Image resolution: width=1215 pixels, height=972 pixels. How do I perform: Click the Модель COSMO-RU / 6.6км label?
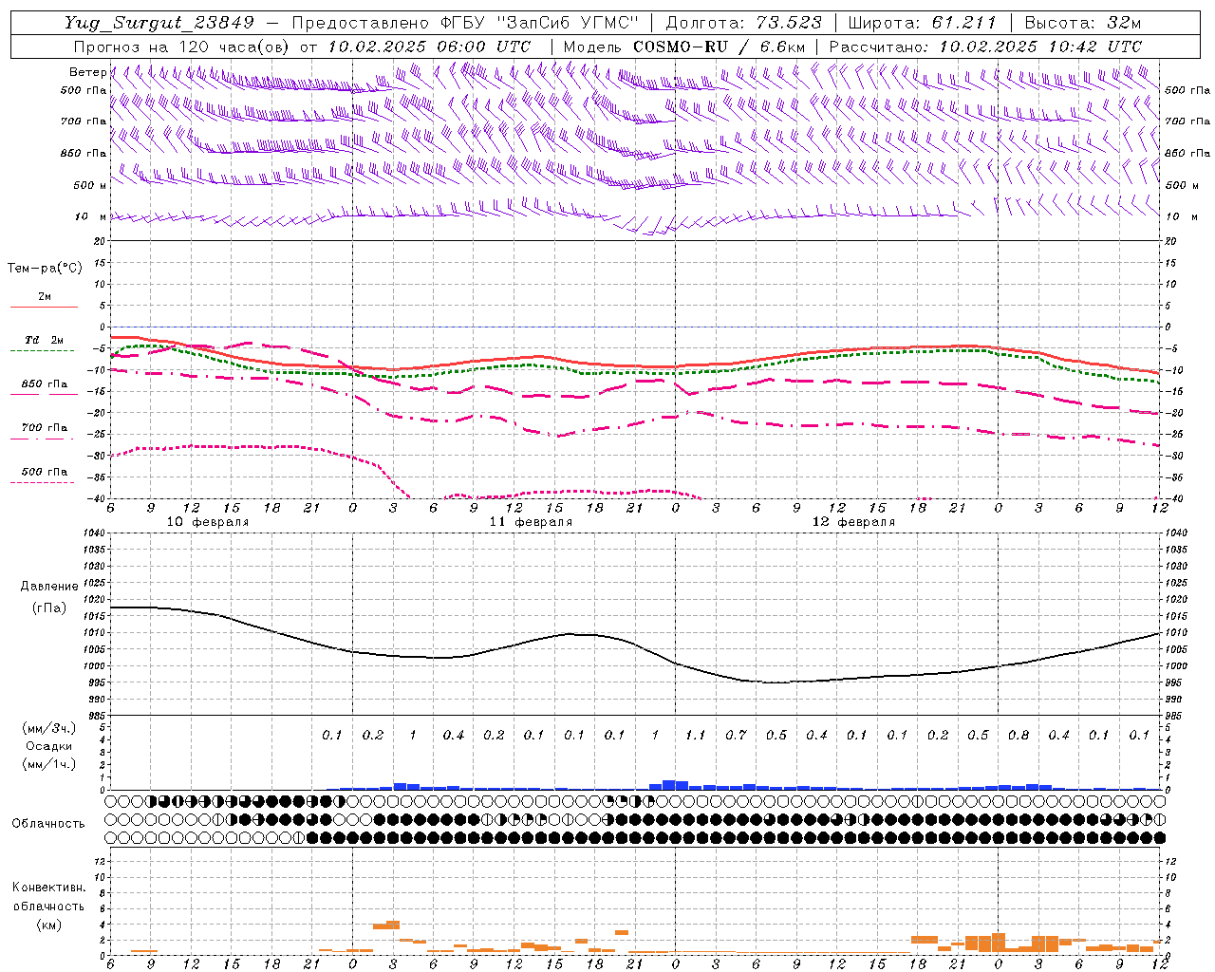coord(684,47)
